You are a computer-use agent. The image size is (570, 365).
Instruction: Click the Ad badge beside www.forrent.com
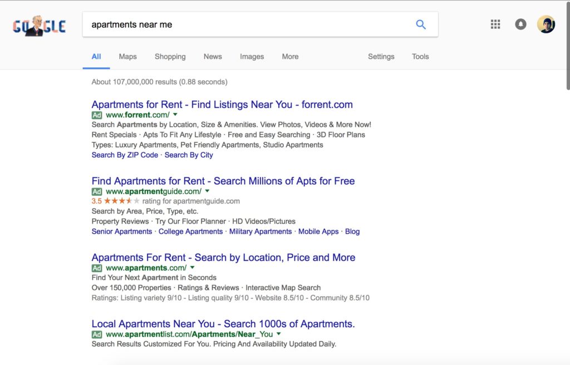pos(97,115)
